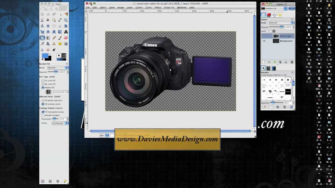
Task: Choose the Pattern fill radio button
Action: [x=43, y=88]
